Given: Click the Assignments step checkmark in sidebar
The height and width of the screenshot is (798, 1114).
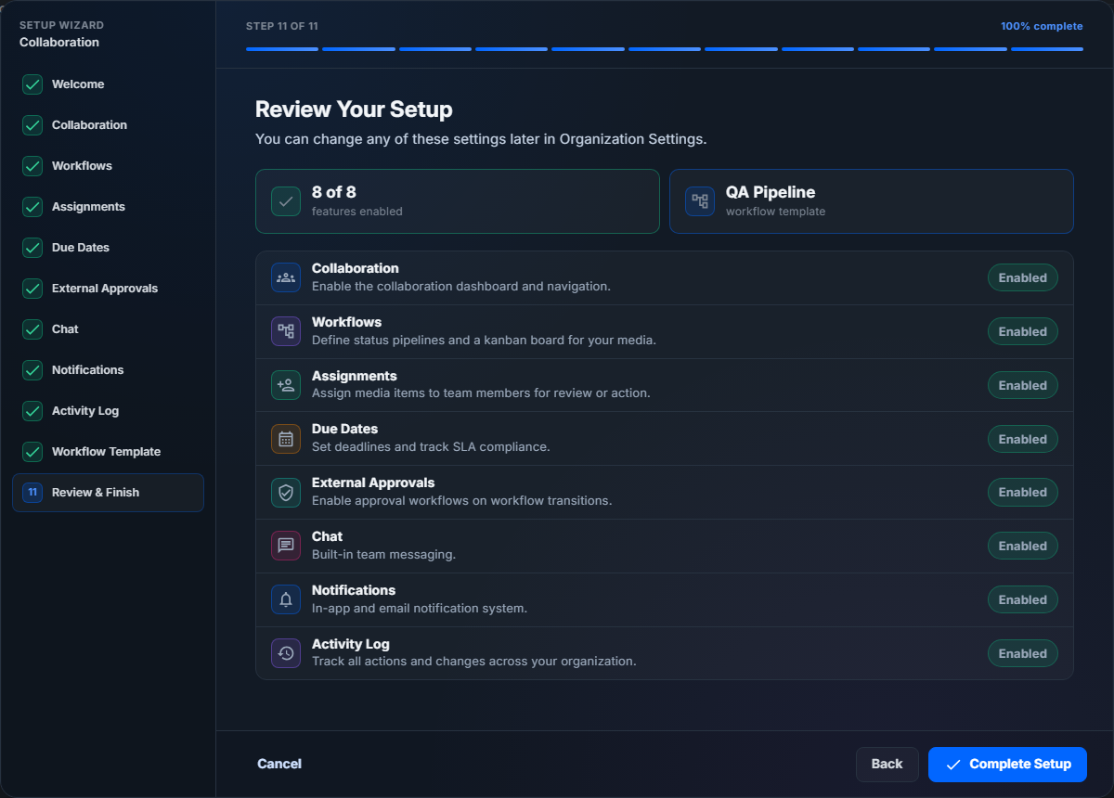Looking at the screenshot, I should (x=32, y=207).
